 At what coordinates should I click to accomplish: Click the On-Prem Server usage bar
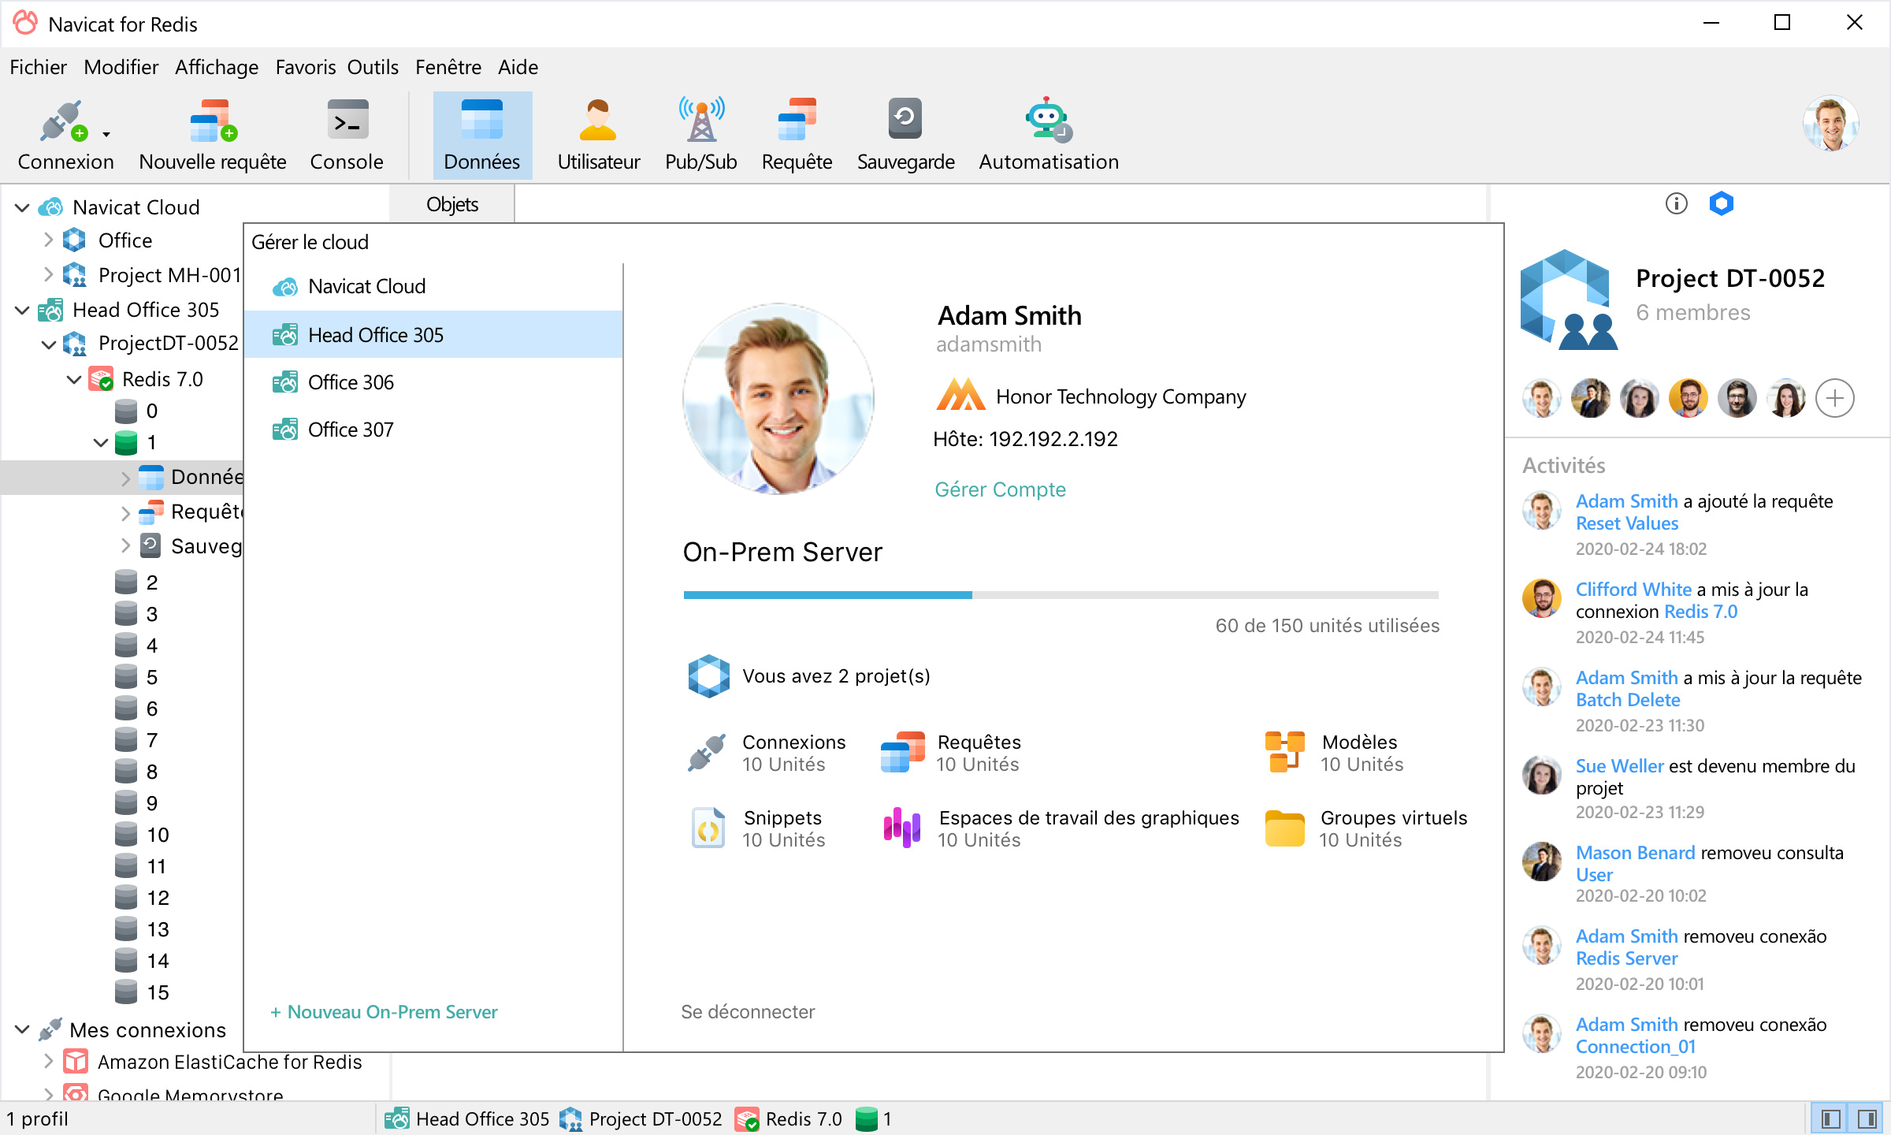[x=1061, y=595]
